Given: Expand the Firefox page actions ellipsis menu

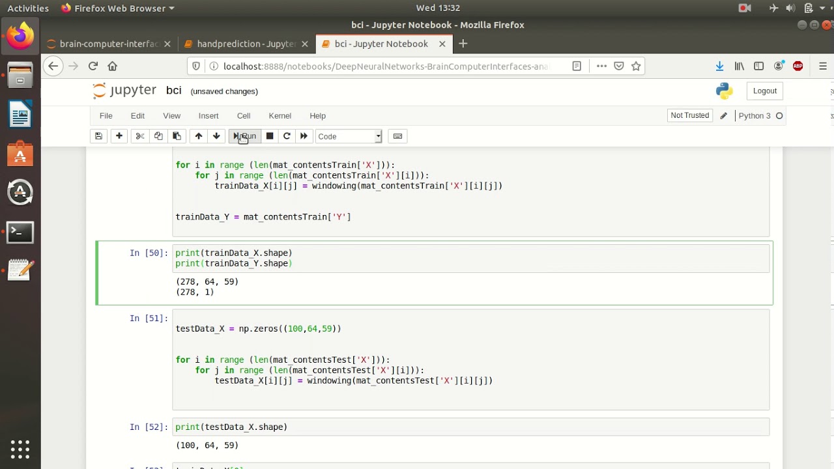Looking at the screenshot, I should coord(601,66).
